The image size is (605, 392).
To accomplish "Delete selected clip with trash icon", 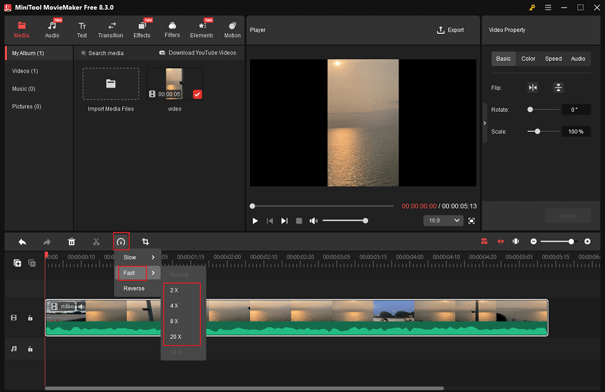I will [x=71, y=242].
